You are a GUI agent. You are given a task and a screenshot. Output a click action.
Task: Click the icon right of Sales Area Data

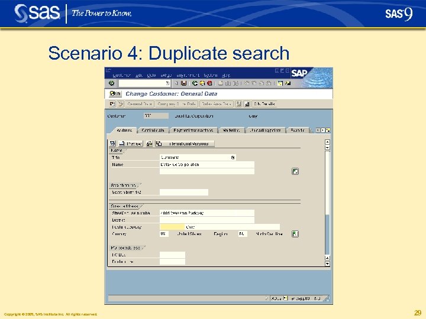tap(238, 104)
